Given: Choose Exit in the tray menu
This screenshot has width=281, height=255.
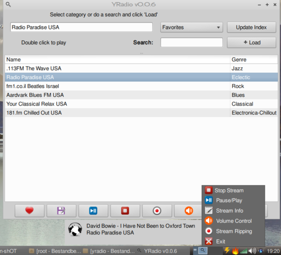Looking at the screenshot, I should coord(233,241).
